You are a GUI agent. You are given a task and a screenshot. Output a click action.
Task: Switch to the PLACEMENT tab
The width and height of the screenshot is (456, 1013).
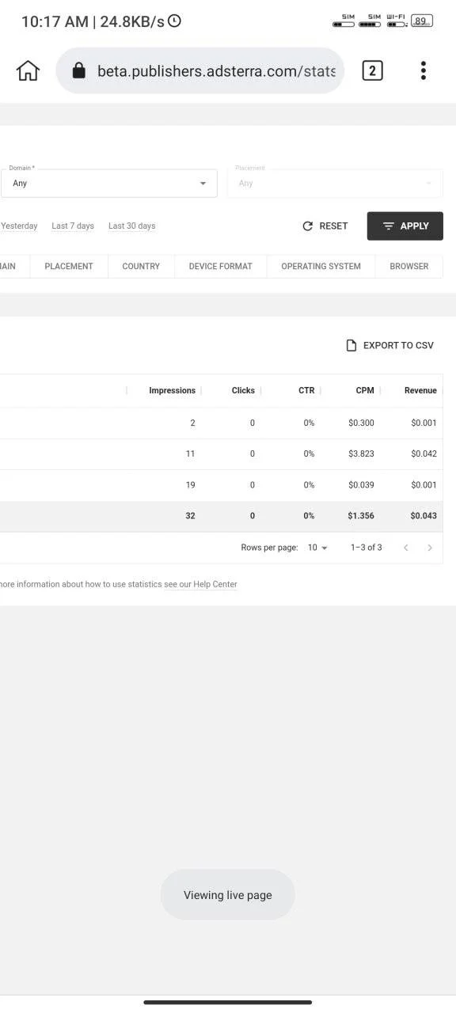tap(69, 266)
